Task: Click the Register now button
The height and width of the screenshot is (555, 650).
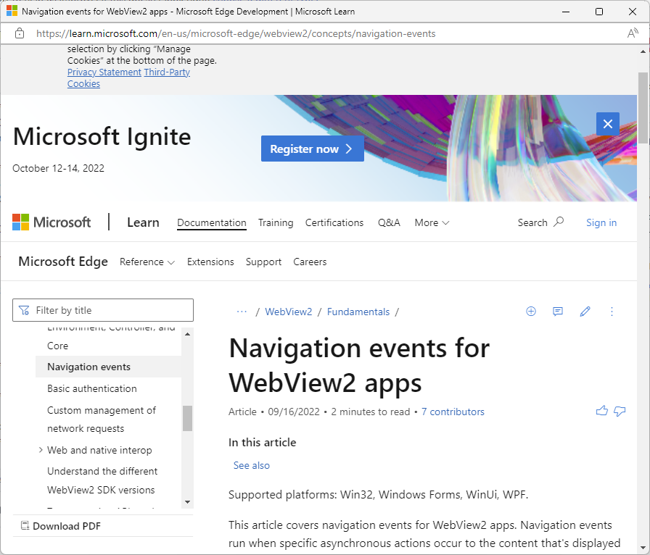Action: (312, 148)
